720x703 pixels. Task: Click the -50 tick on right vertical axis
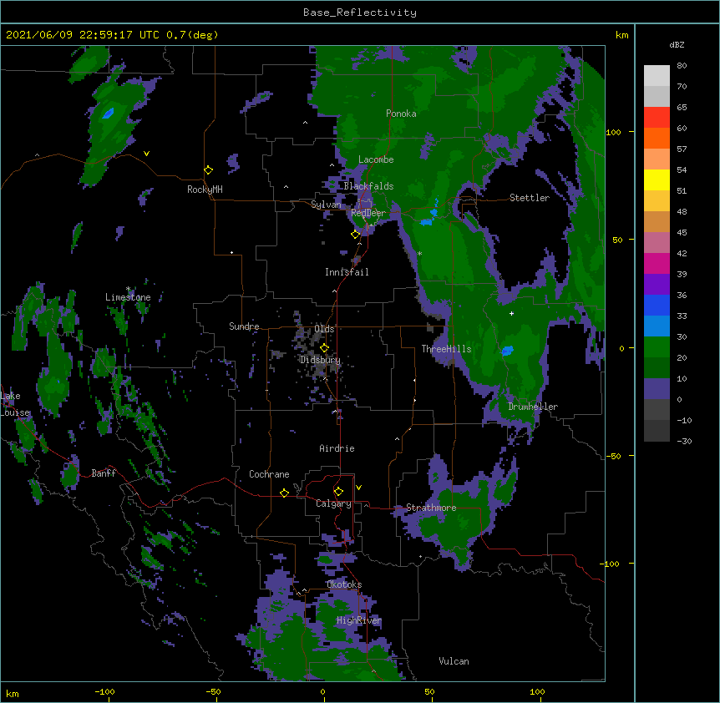coord(613,456)
